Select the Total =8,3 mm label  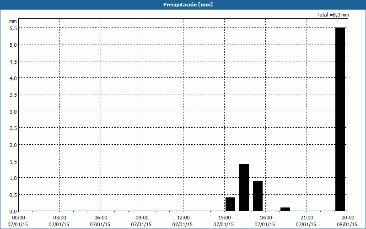(x=333, y=15)
